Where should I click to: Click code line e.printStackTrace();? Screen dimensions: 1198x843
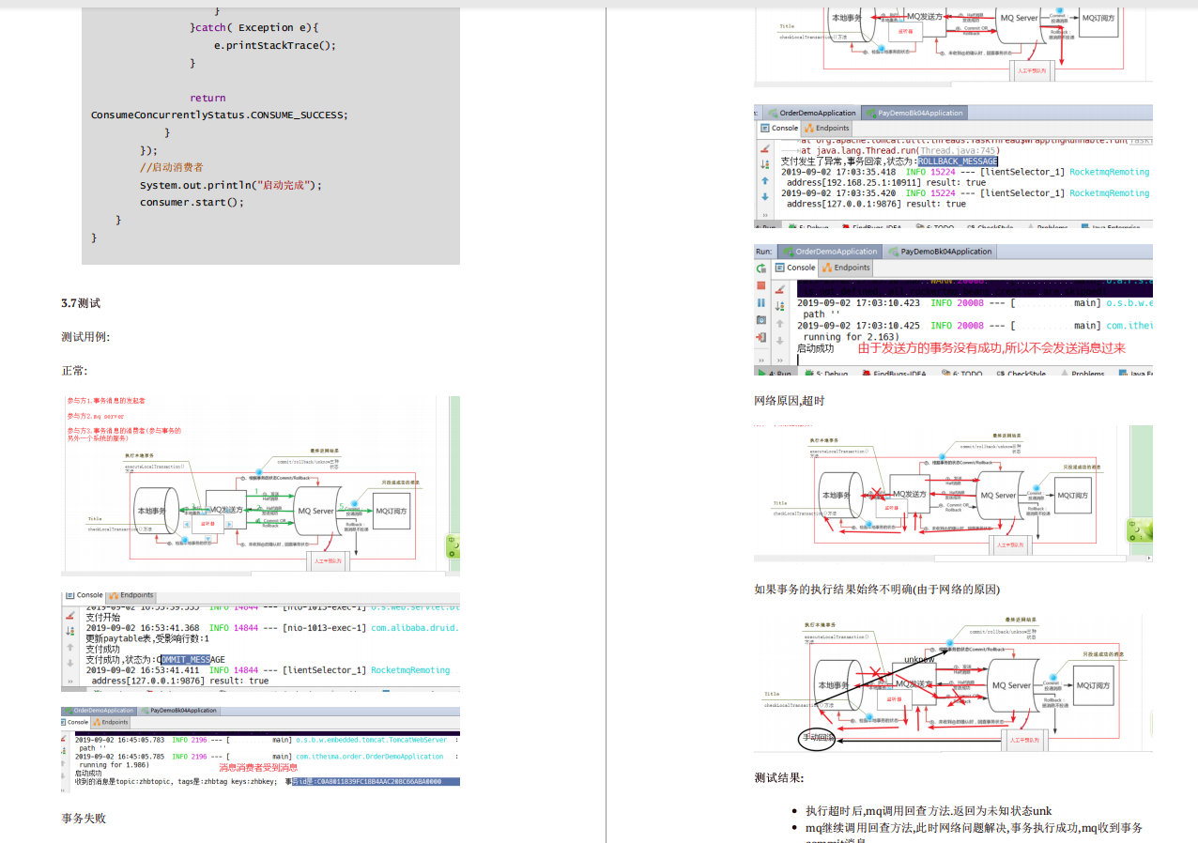point(274,45)
